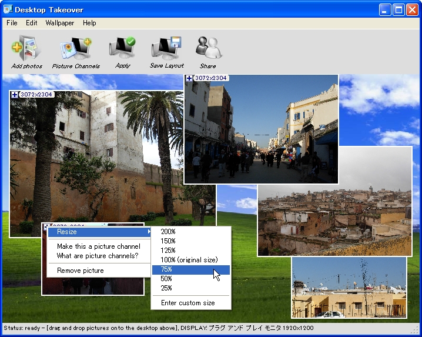Viewport: 422px width, 337px height.
Task: Choose 100% (original size)
Action: point(191,260)
